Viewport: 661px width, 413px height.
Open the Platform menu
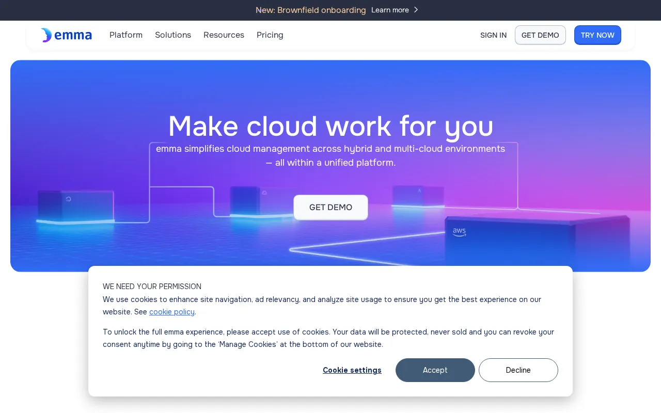[126, 35]
